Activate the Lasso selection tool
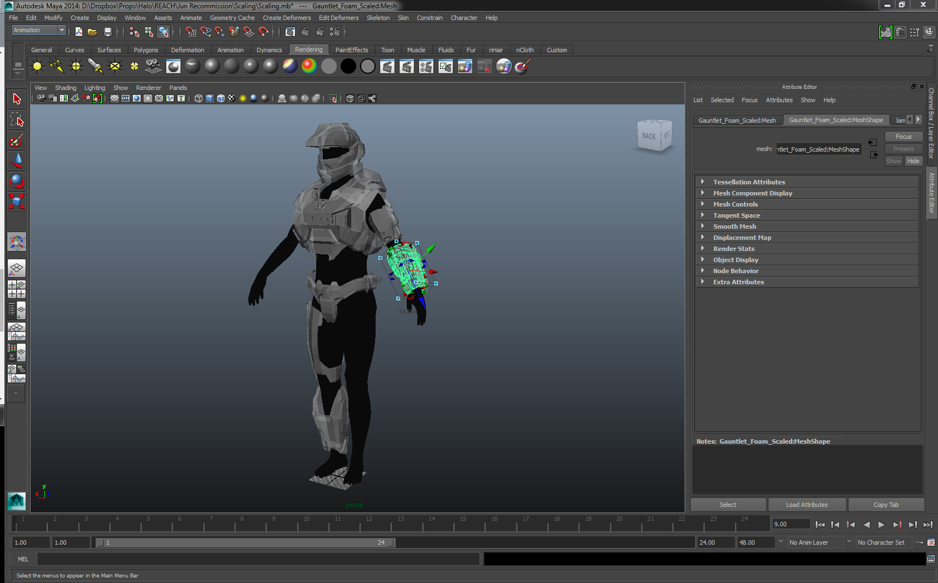The width and height of the screenshot is (938, 583). click(17, 119)
